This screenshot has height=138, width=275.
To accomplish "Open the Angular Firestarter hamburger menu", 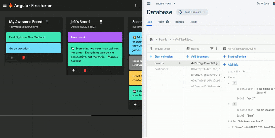I will coord(5,6).
